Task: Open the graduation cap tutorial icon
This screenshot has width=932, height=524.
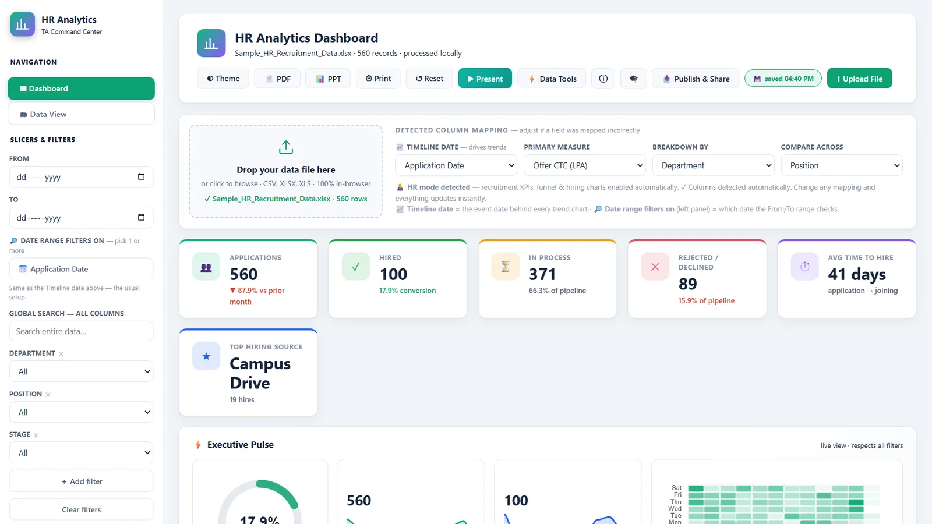Action: point(634,79)
